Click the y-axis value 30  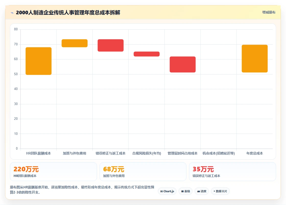pos(16,104)
